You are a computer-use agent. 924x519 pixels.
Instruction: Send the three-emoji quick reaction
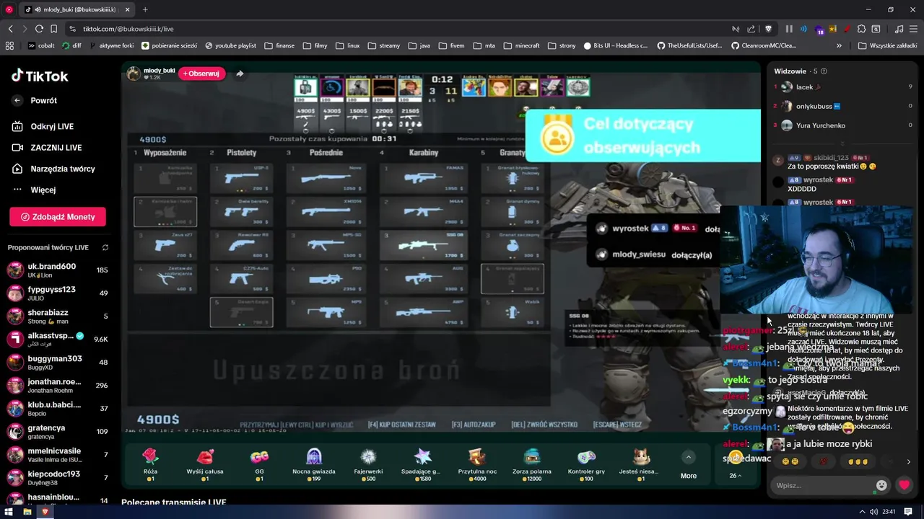coord(857,462)
